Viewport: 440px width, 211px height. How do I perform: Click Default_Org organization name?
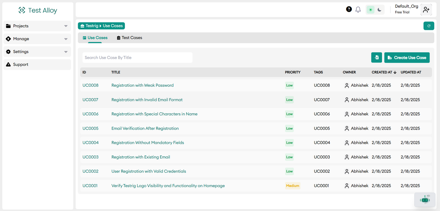tap(406, 6)
